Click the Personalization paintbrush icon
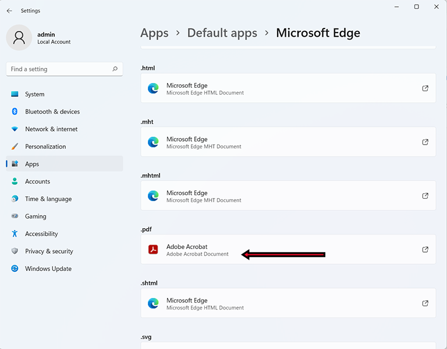The height and width of the screenshot is (349, 447). (x=15, y=146)
